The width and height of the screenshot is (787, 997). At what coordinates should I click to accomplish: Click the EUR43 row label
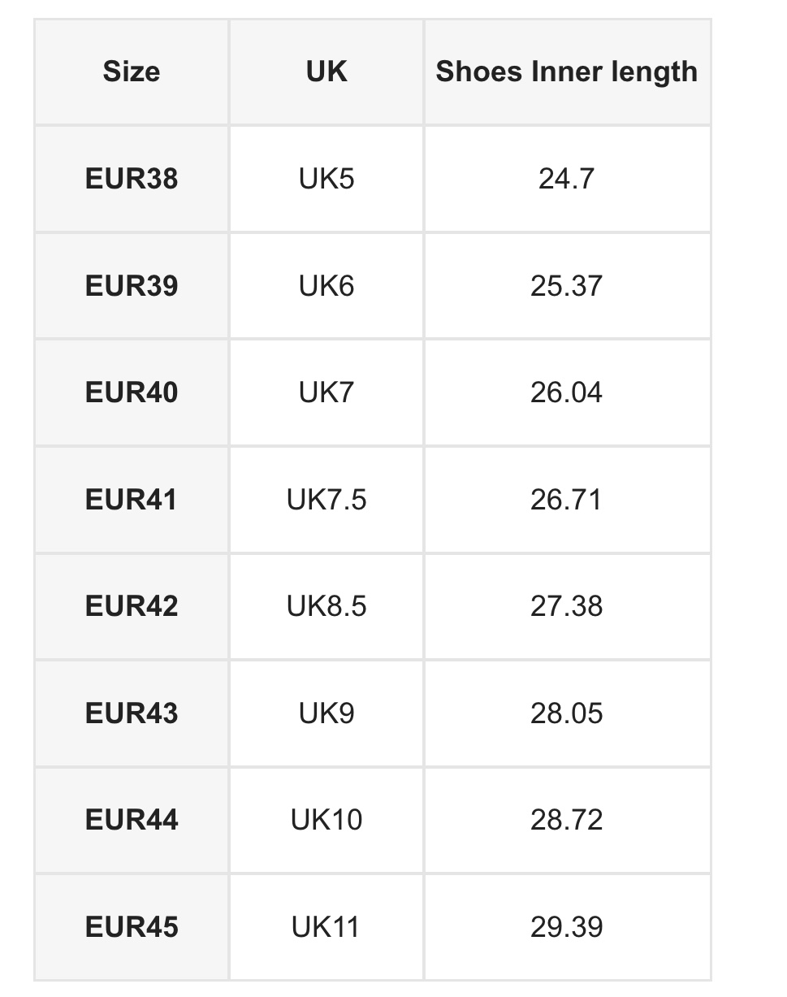click(132, 713)
